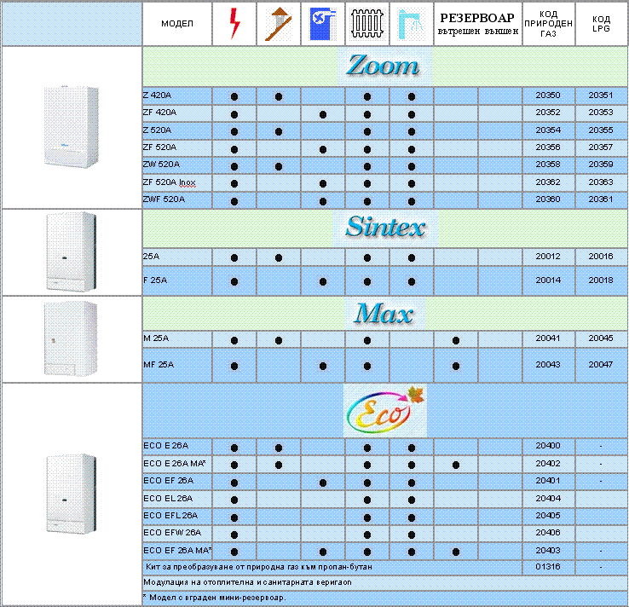This screenshot has height=607, width=629.
Task: Select model ECO EL 26A
Action: pos(168,499)
